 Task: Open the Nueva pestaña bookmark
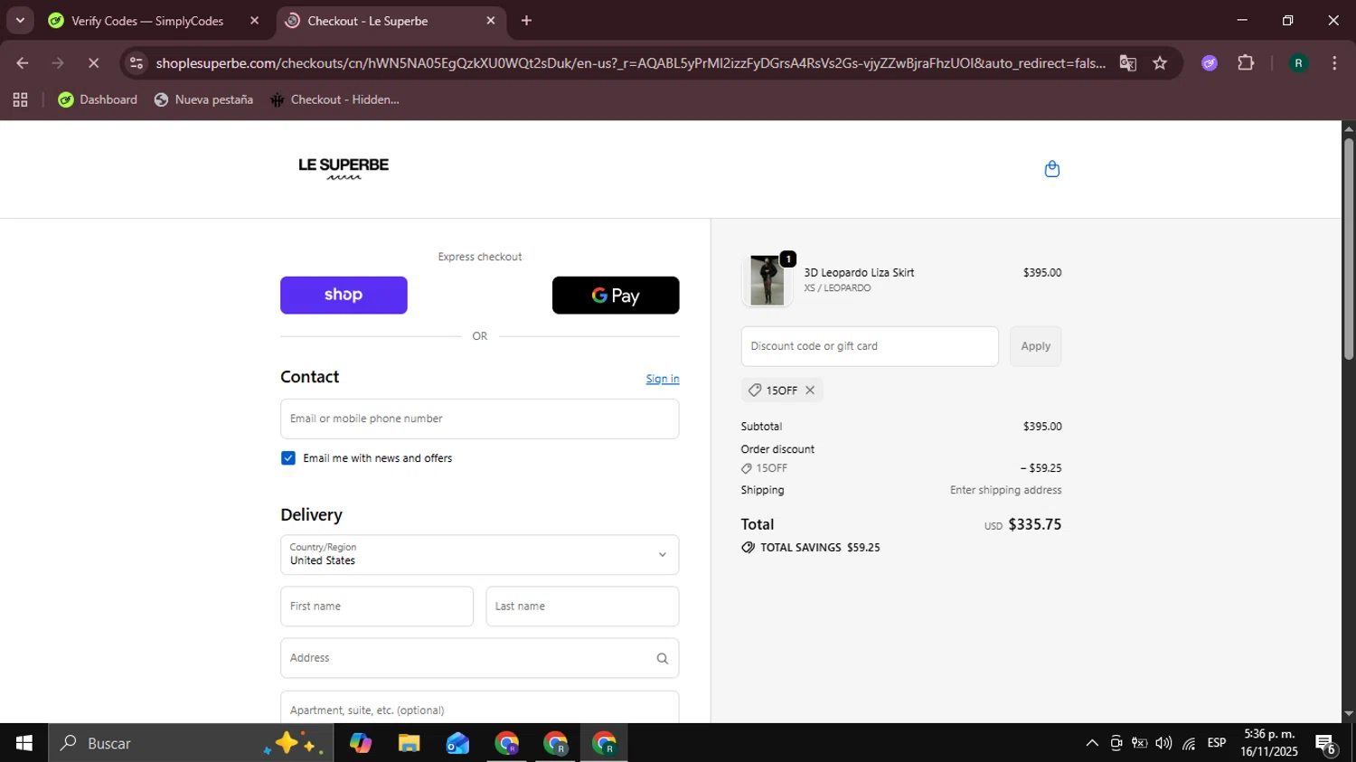203,99
